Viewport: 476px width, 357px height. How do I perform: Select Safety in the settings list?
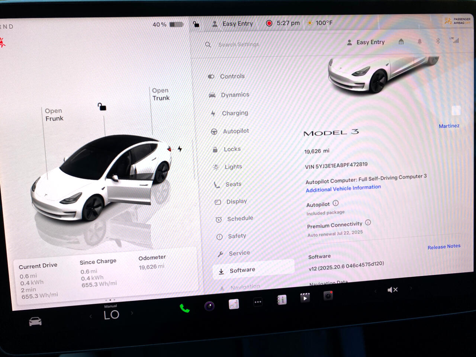coord(231,236)
